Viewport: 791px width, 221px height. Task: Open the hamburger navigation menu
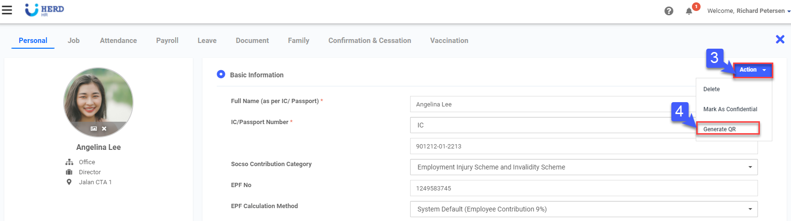7,10
